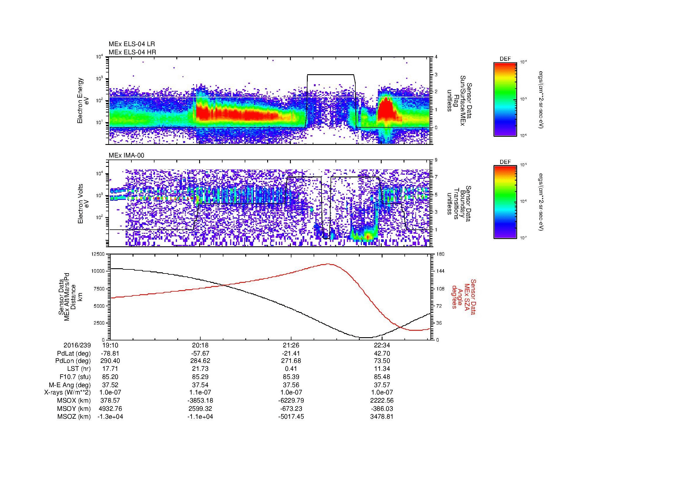
Task: Click the 21:26 time tick label
Action: click(x=291, y=345)
